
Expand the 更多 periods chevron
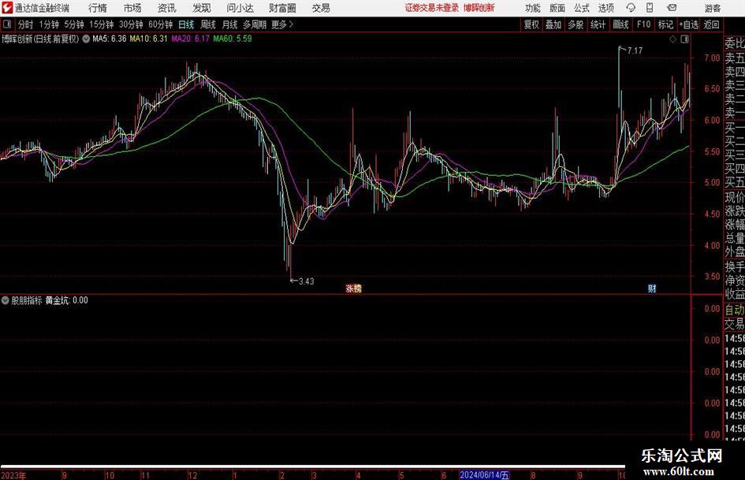tap(283, 24)
